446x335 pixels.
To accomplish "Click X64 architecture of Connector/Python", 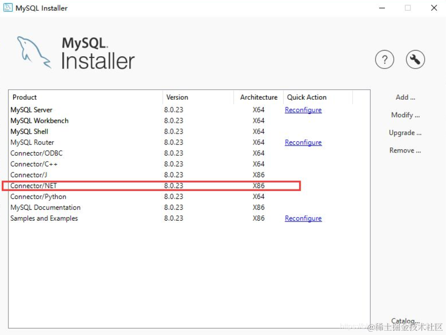I will pyautogui.click(x=259, y=197).
